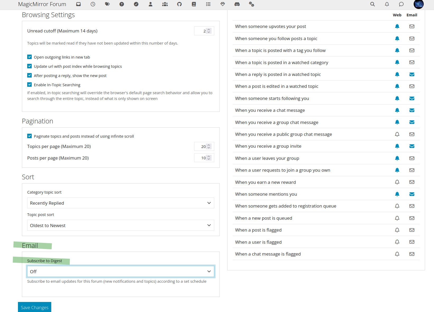Toggle email notification for someone mentions you
Viewport: 434px width, 312px height.
pyautogui.click(x=412, y=194)
